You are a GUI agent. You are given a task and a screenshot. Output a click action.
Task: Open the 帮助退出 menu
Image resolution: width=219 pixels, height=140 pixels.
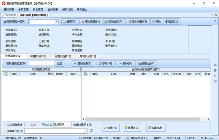tap(82, 10)
